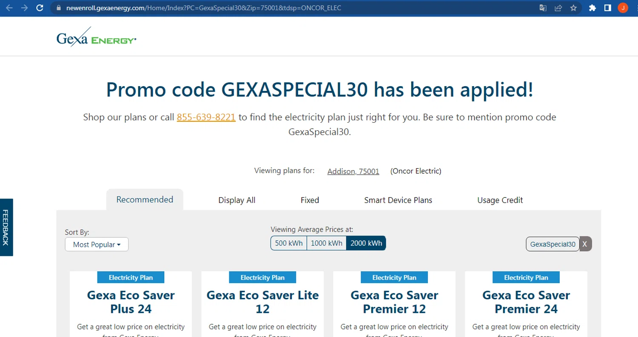Screen dimensions: 638x337
Task: Open the extensions puzzle icon
Action: [x=592, y=8]
